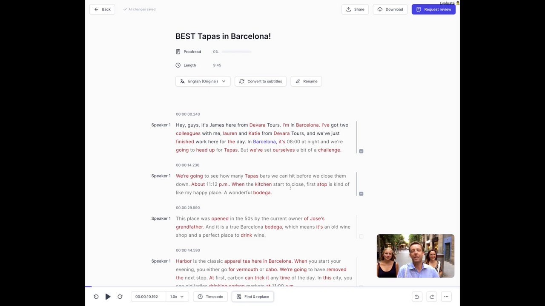Click the word 'challenge.' in transcript
The height and width of the screenshot is (306, 545).
point(330,150)
